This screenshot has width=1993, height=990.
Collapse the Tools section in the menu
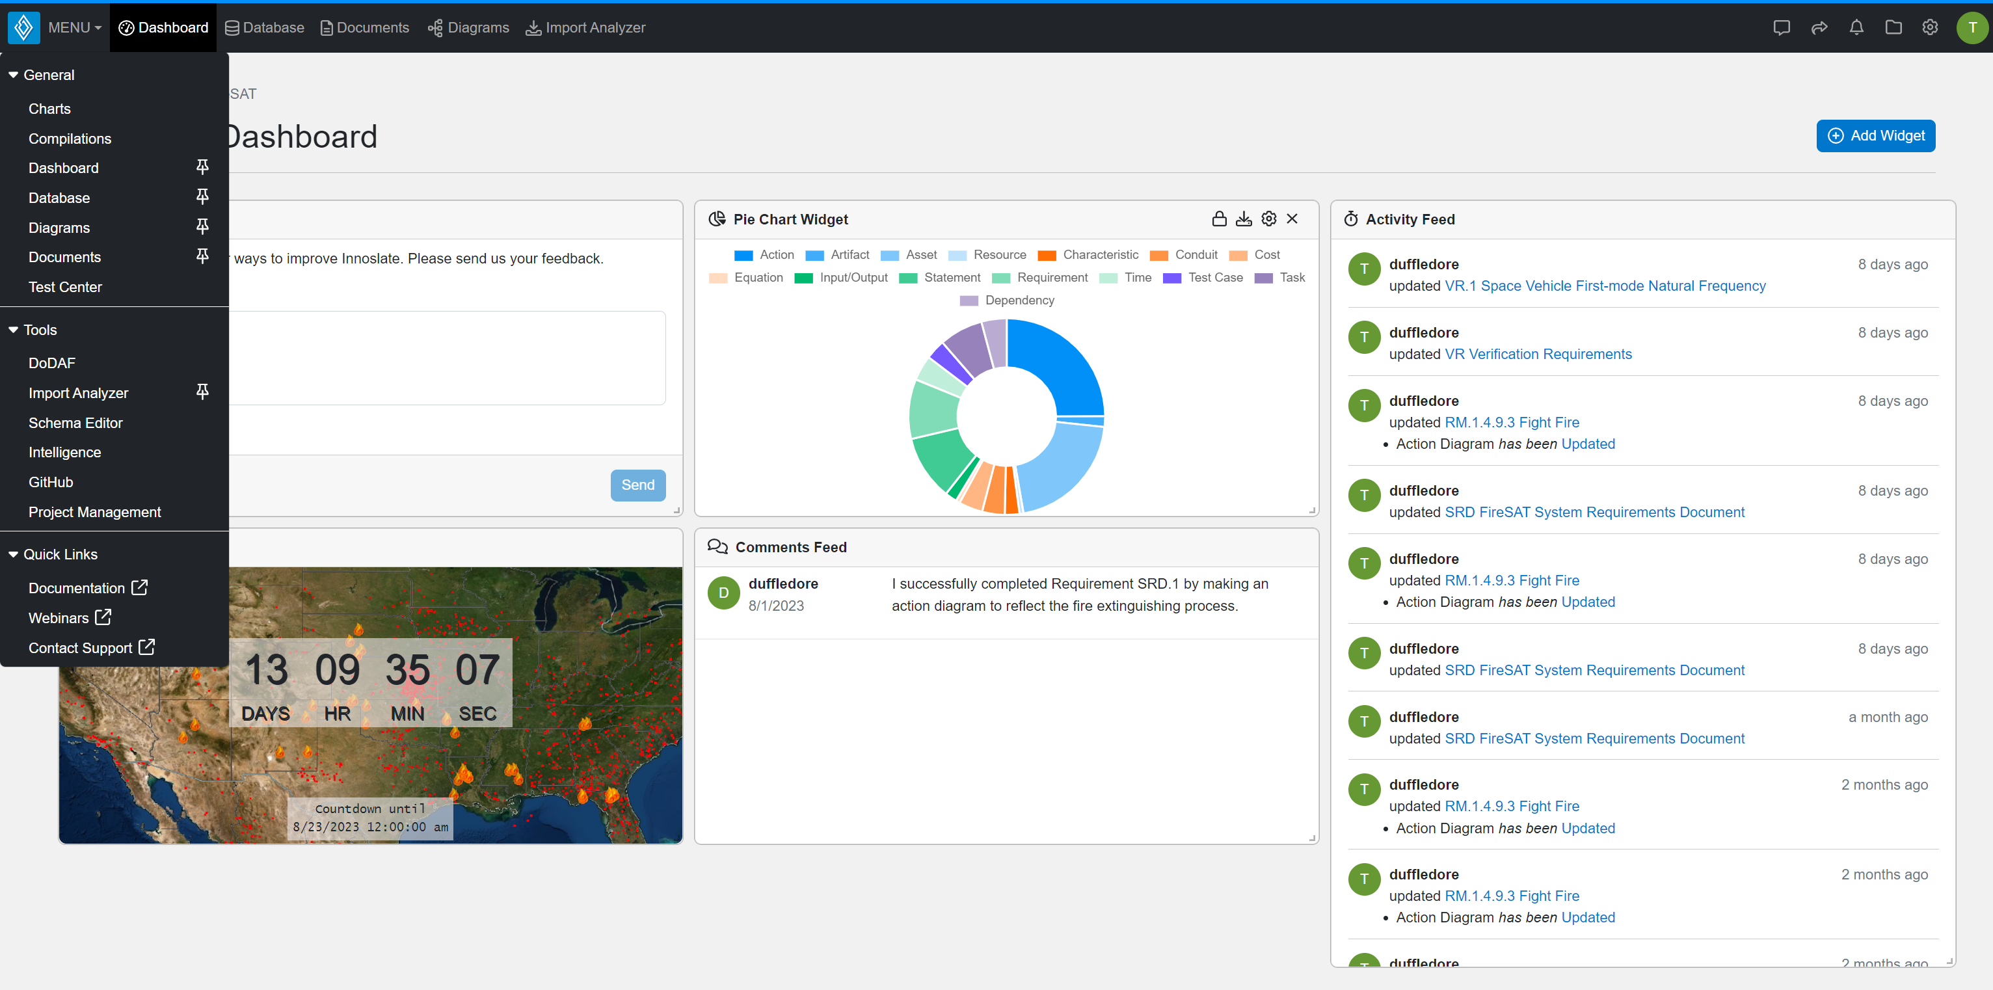click(x=13, y=330)
